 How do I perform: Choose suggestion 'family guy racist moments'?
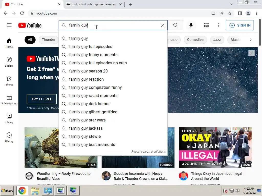coord(113,95)
